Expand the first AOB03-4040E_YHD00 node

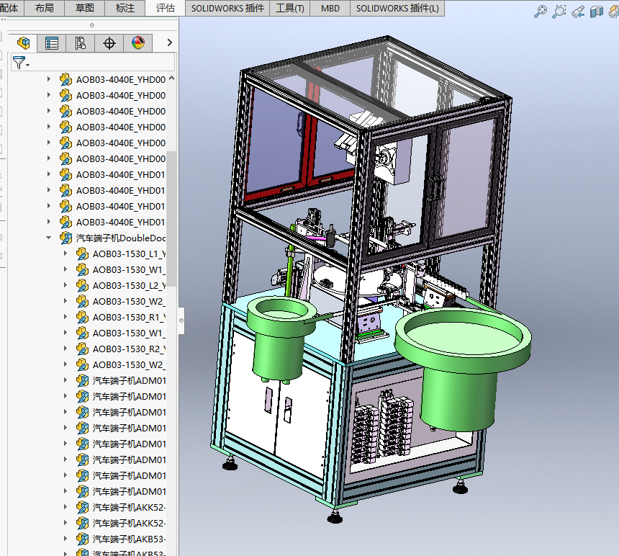point(49,79)
